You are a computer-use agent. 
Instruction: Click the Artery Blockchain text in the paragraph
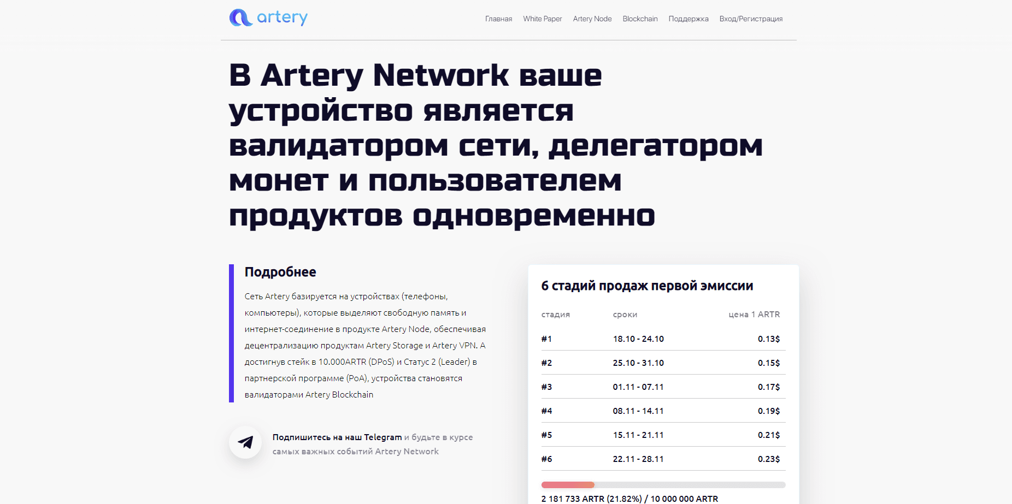(x=339, y=394)
